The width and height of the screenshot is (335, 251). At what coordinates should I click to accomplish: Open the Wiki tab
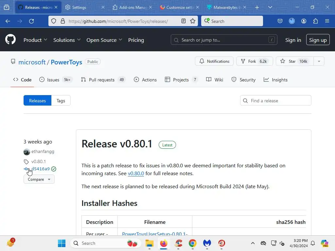[x=215, y=80]
